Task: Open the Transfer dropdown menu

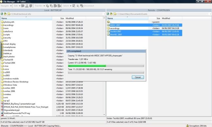Action: point(39,6)
